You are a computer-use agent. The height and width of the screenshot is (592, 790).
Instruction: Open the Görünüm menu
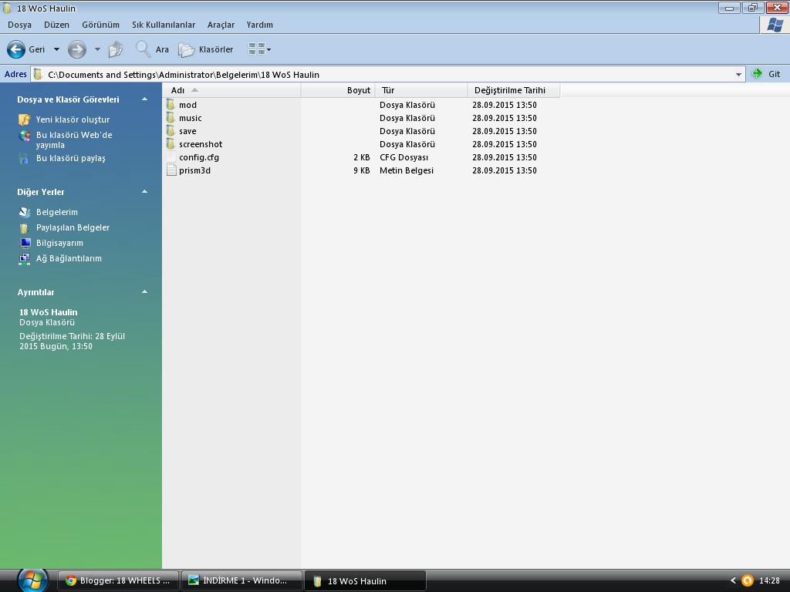click(101, 25)
